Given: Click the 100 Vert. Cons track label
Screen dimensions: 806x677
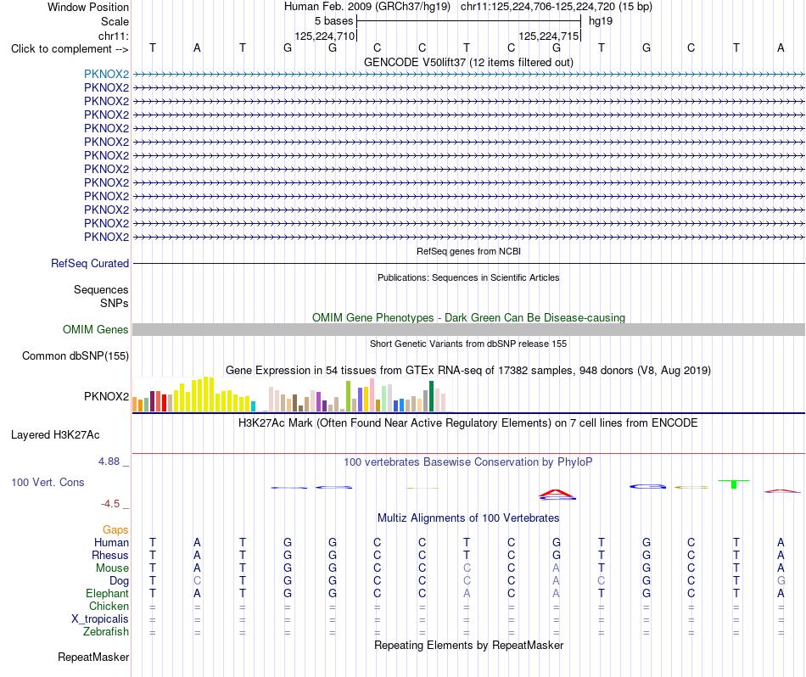Looking at the screenshot, I should 48,482.
